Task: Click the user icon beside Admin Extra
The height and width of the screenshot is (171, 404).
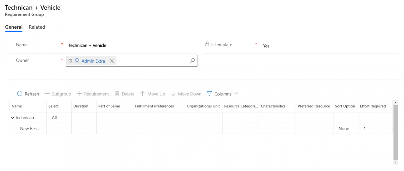Action: 77,61
